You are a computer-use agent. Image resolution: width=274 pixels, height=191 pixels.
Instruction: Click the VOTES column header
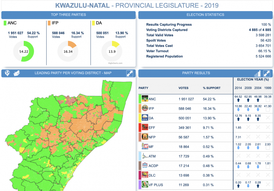[183, 88]
